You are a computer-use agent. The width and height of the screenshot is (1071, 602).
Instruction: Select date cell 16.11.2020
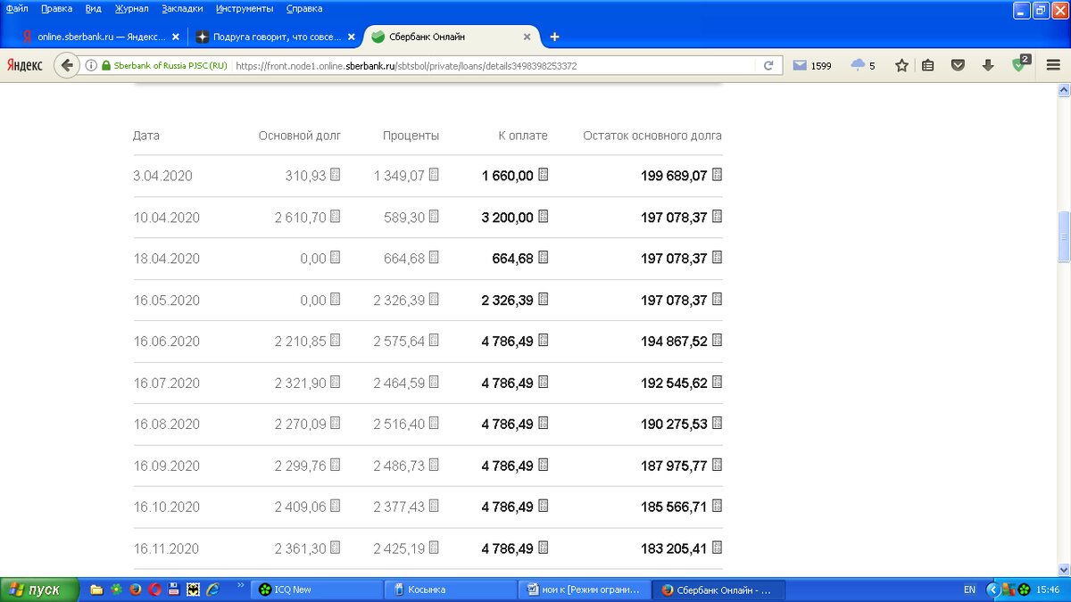click(x=166, y=548)
